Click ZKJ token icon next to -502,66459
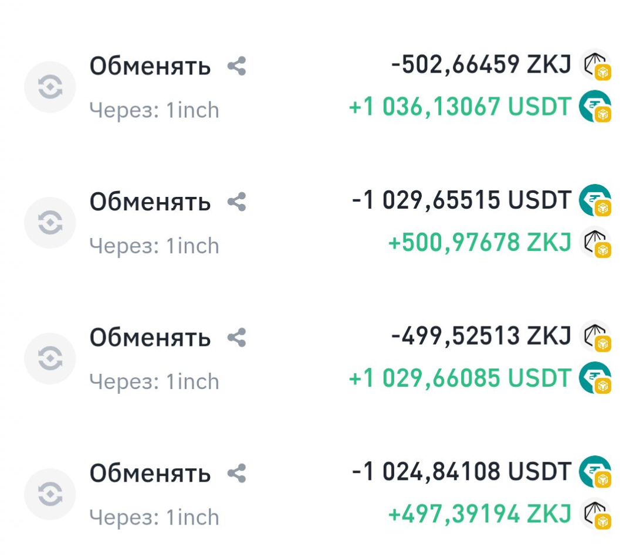Image resolution: width=633 pixels, height=555 pixels. click(x=594, y=65)
